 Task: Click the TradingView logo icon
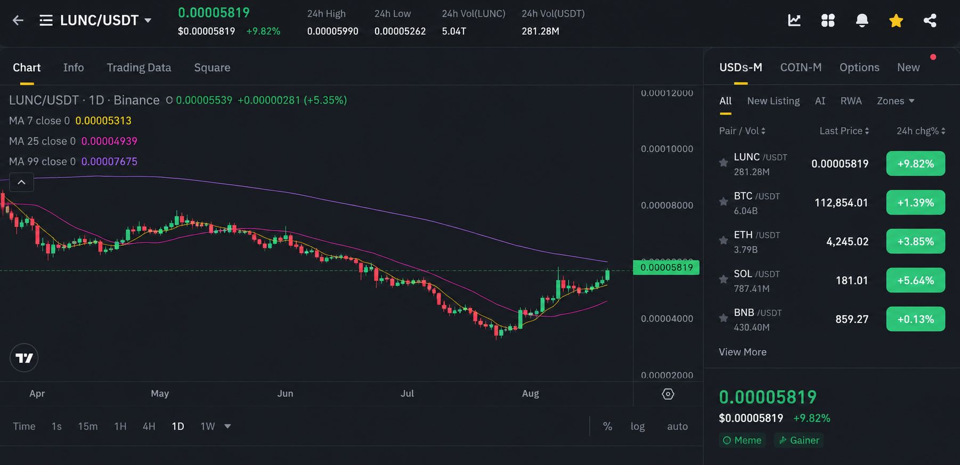tap(24, 358)
